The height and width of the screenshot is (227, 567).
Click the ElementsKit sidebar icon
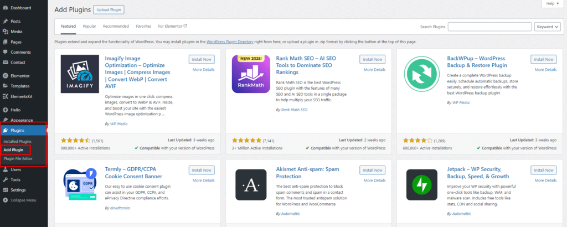pyautogui.click(x=5, y=96)
